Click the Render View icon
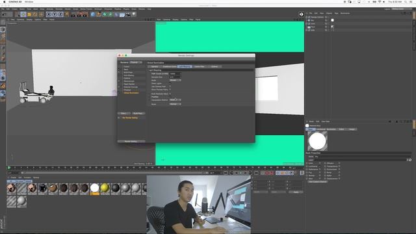The image size is (416, 234). (x=73, y=14)
